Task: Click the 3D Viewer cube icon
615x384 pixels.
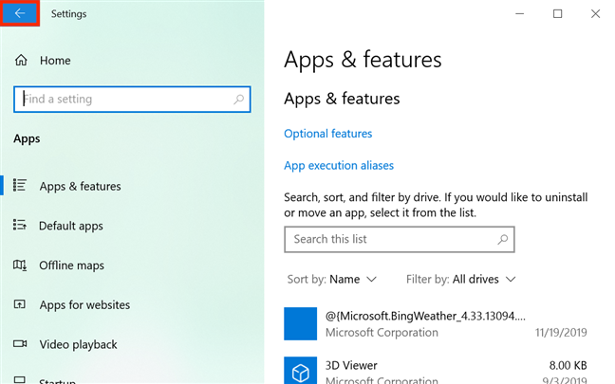Action: click(x=301, y=371)
